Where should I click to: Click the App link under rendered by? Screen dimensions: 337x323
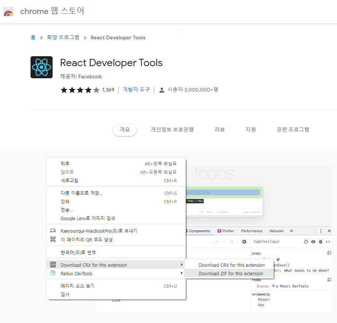261,305
